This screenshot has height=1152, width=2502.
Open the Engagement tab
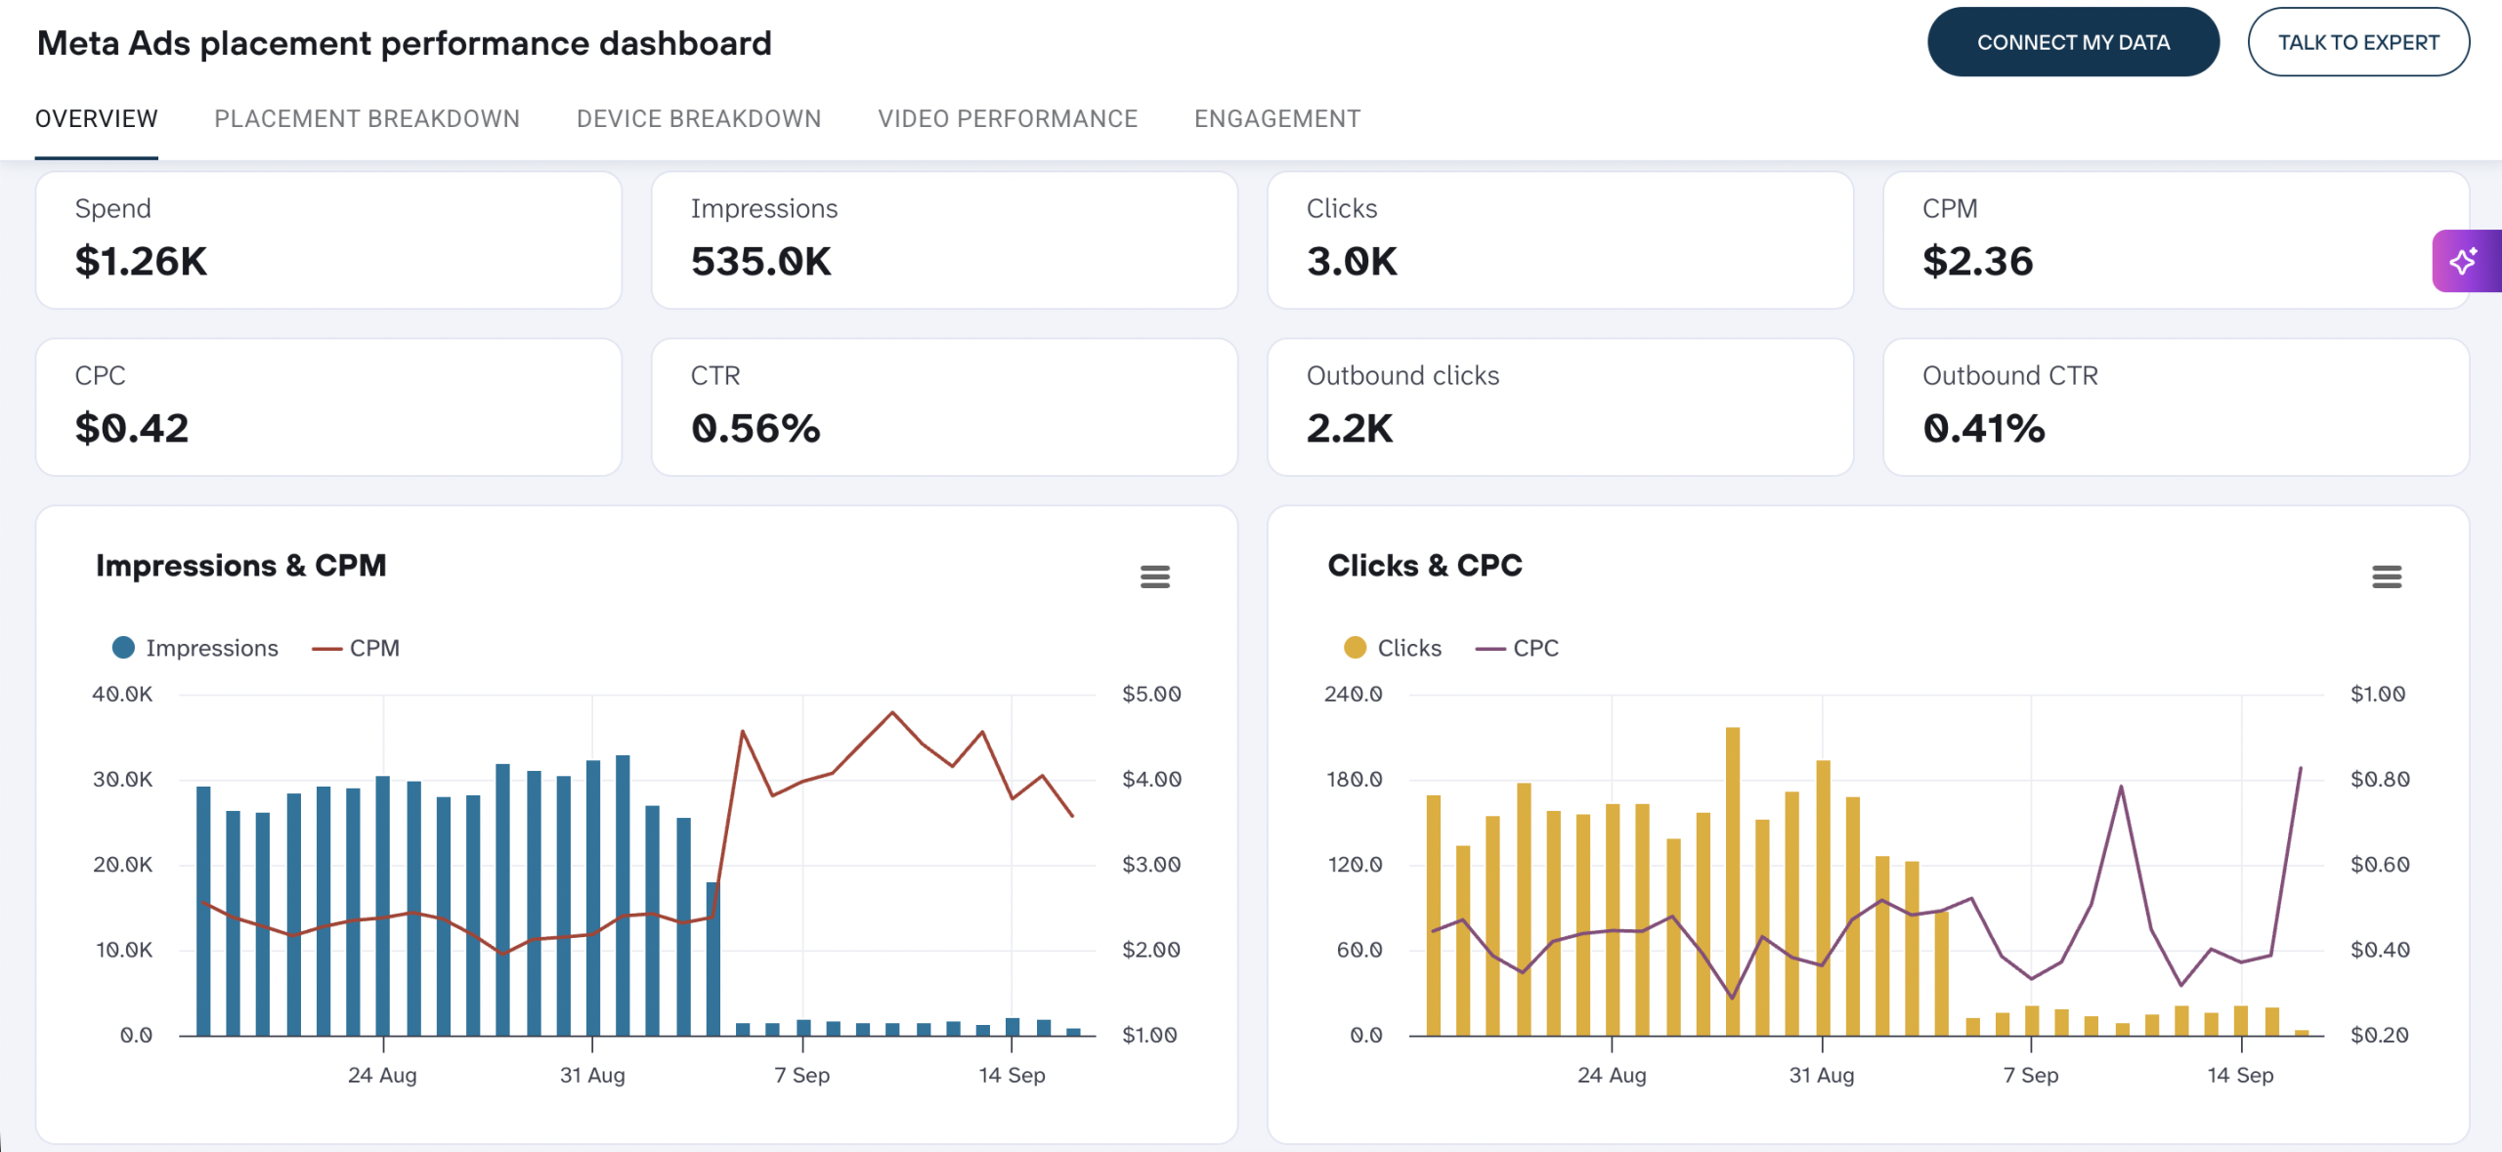1277,119
